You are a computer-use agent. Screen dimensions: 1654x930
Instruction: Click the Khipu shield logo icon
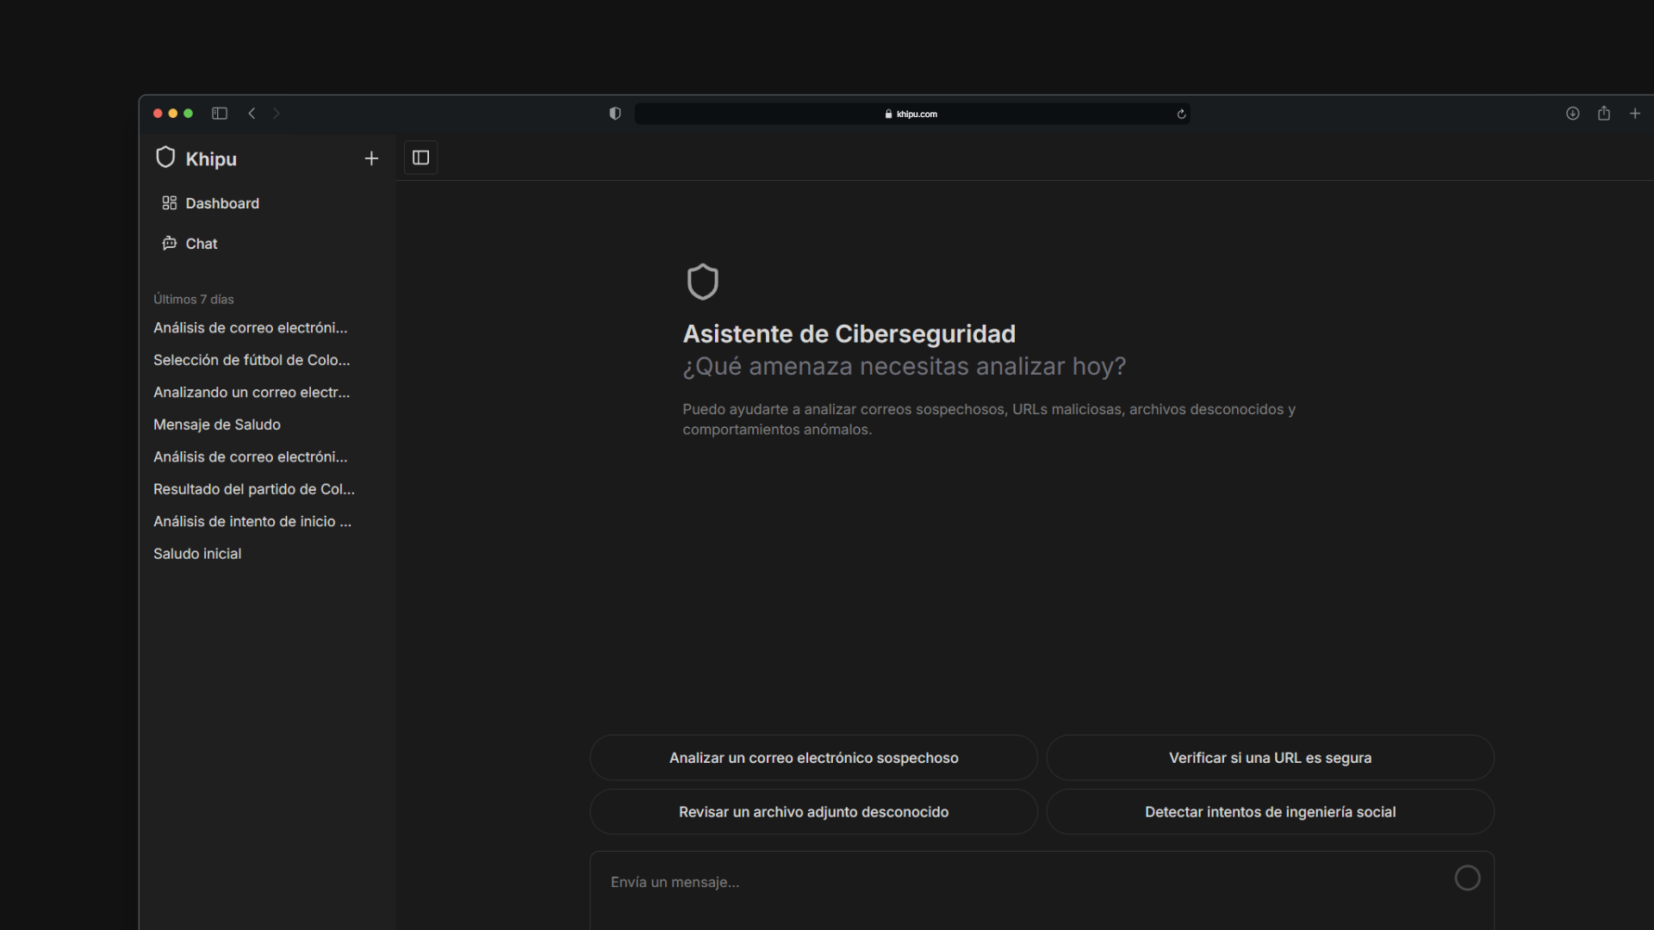pos(165,158)
